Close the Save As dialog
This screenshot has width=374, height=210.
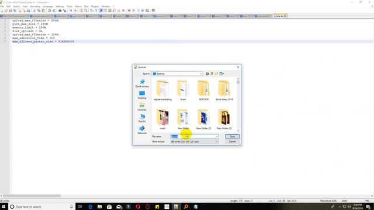point(238,68)
